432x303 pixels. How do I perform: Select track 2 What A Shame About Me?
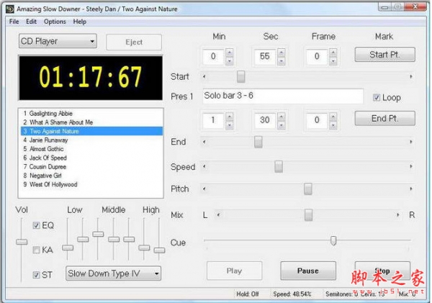[91, 122]
